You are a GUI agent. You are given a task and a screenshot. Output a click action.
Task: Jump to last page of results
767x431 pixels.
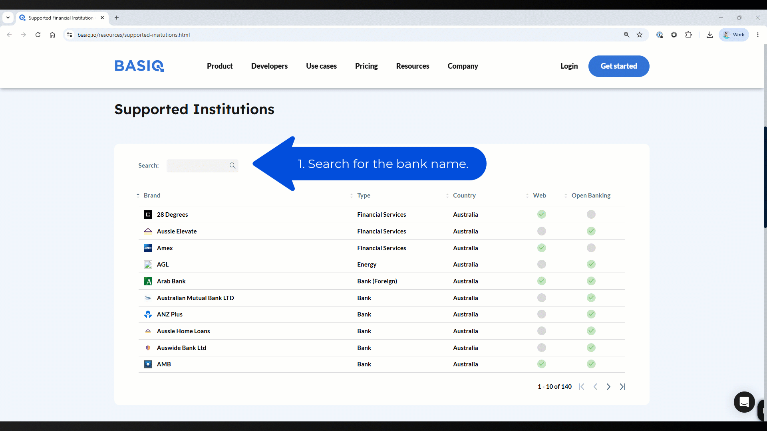[x=622, y=387]
